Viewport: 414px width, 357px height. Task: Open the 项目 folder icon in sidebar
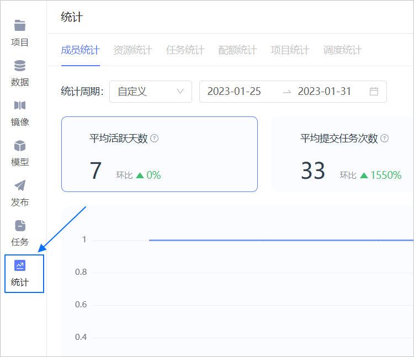[20, 26]
